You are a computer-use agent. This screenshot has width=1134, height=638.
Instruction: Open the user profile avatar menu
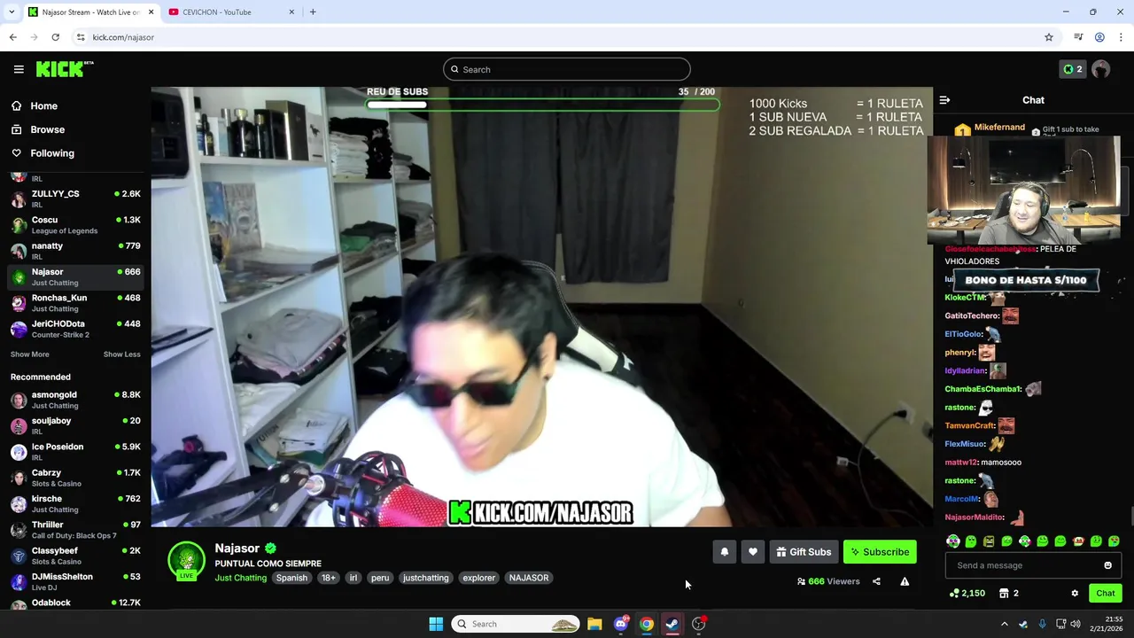(1101, 69)
